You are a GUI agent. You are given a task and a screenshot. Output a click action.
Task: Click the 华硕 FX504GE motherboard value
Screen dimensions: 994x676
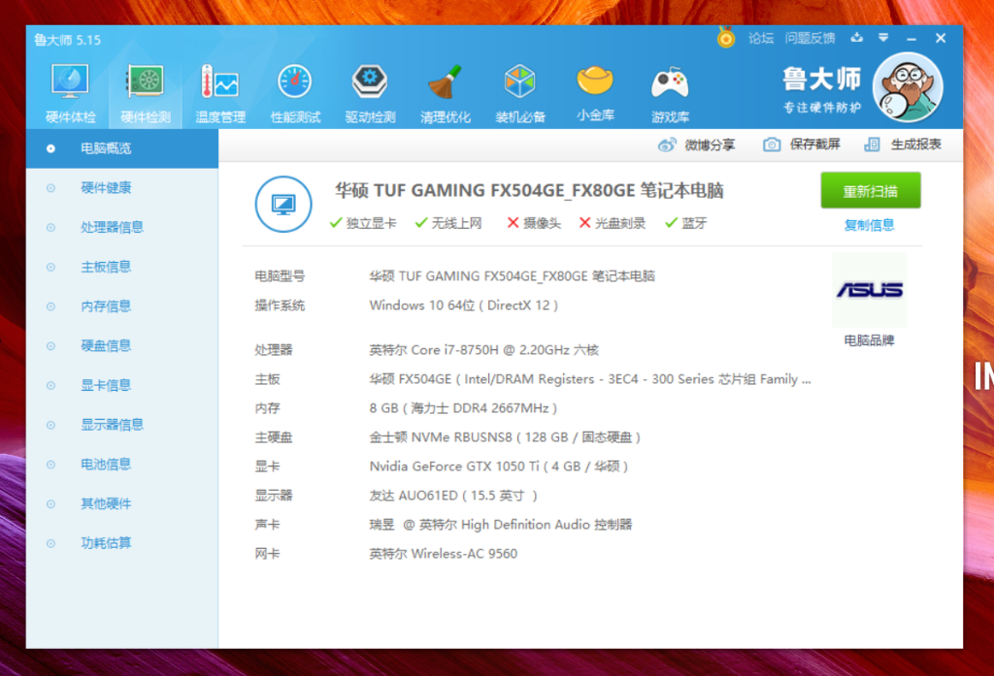(590, 379)
